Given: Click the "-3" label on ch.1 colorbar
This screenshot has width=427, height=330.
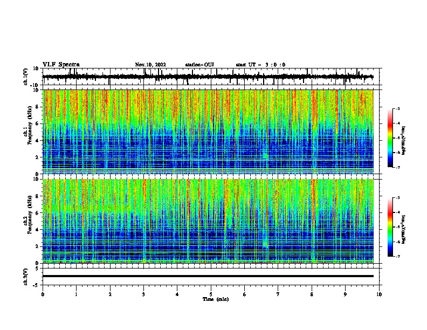Looking at the screenshot, I should tap(397, 108).
